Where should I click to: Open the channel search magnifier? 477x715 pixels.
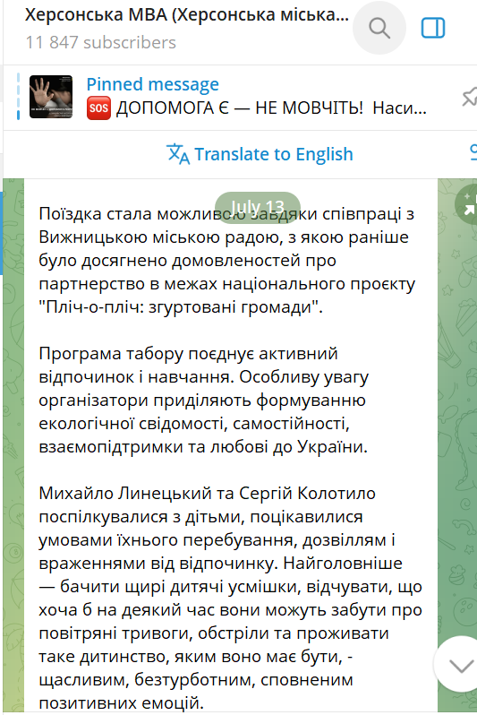coord(379,29)
